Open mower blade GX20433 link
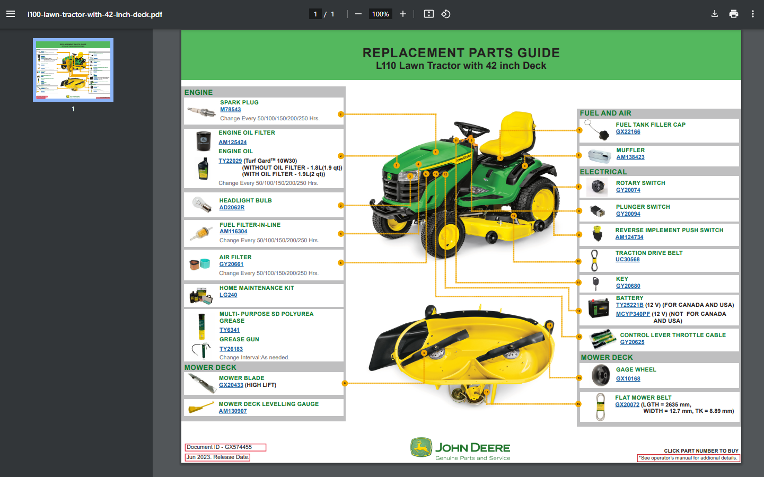The width and height of the screenshot is (764, 477). point(231,385)
